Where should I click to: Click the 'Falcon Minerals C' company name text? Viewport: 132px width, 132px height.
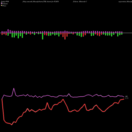tap(80, 2)
